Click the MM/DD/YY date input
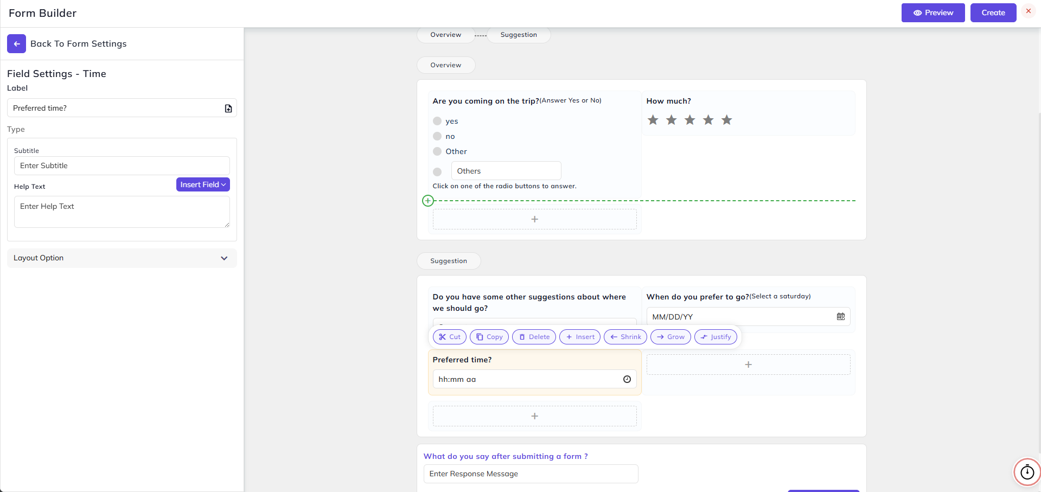This screenshot has width=1041, height=492. coord(749,317)
